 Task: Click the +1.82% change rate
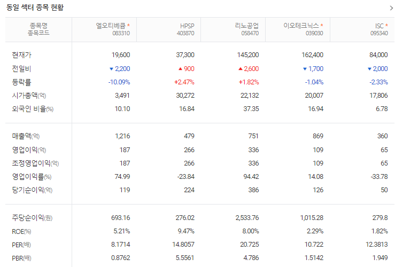click(x=249, y=82)
